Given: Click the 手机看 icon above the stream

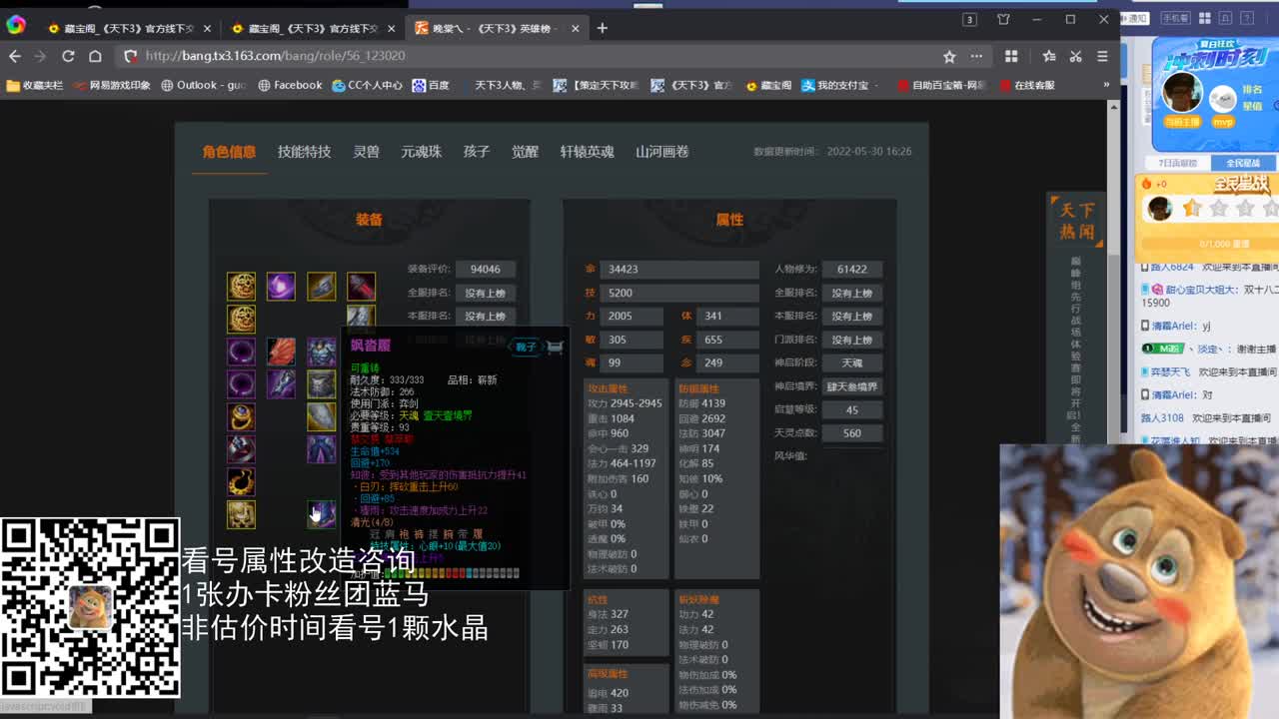Looking at the screenshot, I should (x=1175, y=18).
